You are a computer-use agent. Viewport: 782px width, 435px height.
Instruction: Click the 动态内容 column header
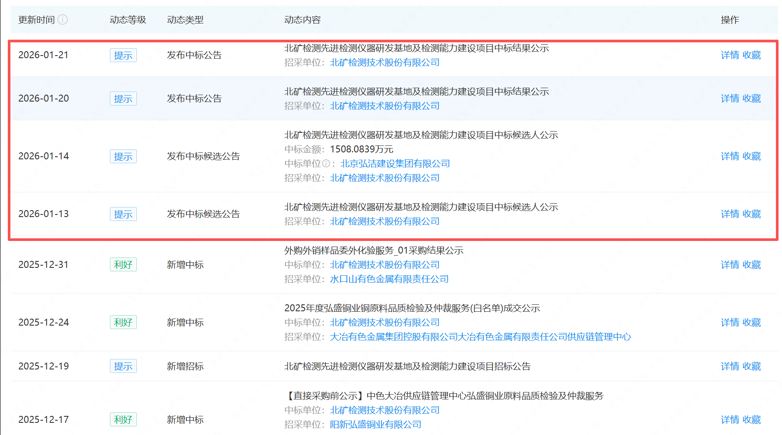pyautogui.click(x=302, y=20)
